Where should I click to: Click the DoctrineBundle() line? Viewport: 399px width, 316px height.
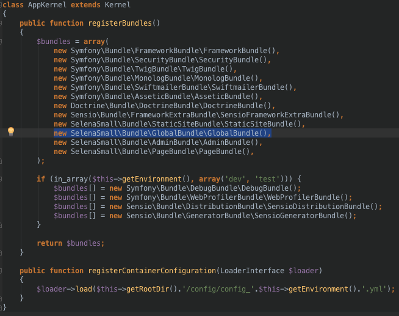coord(165,106)
